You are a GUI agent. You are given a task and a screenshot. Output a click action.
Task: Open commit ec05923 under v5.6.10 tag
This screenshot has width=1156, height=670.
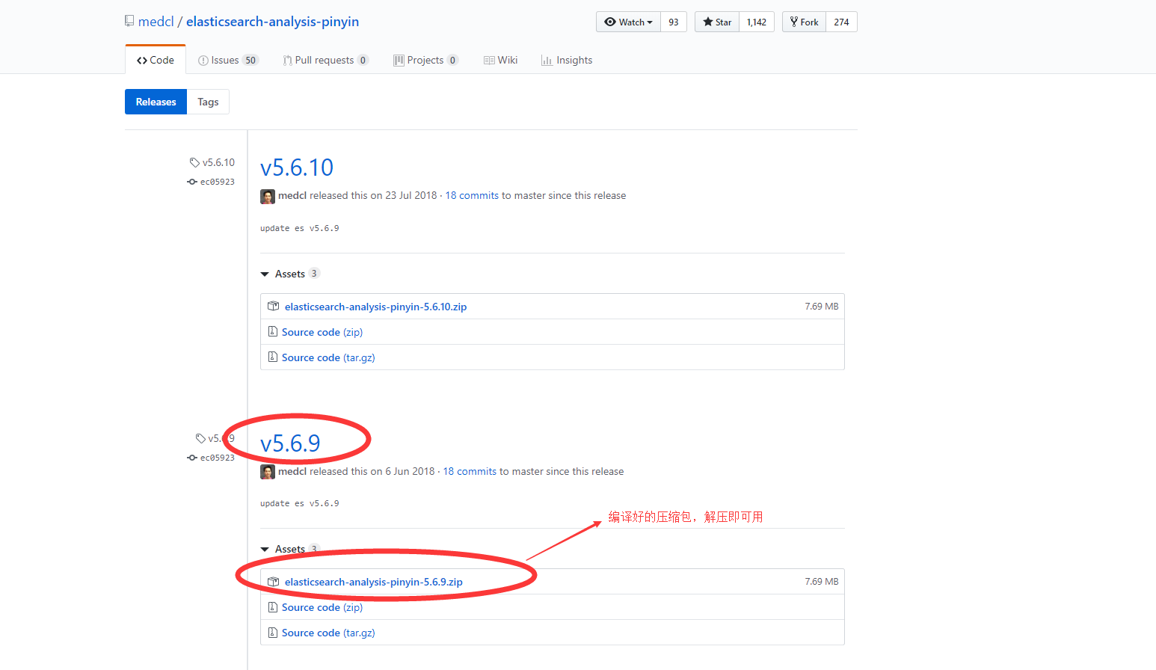point(218,182)
